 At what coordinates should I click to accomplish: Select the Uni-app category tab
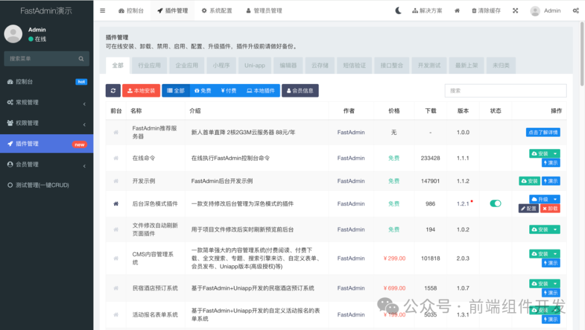click(255, 65)
